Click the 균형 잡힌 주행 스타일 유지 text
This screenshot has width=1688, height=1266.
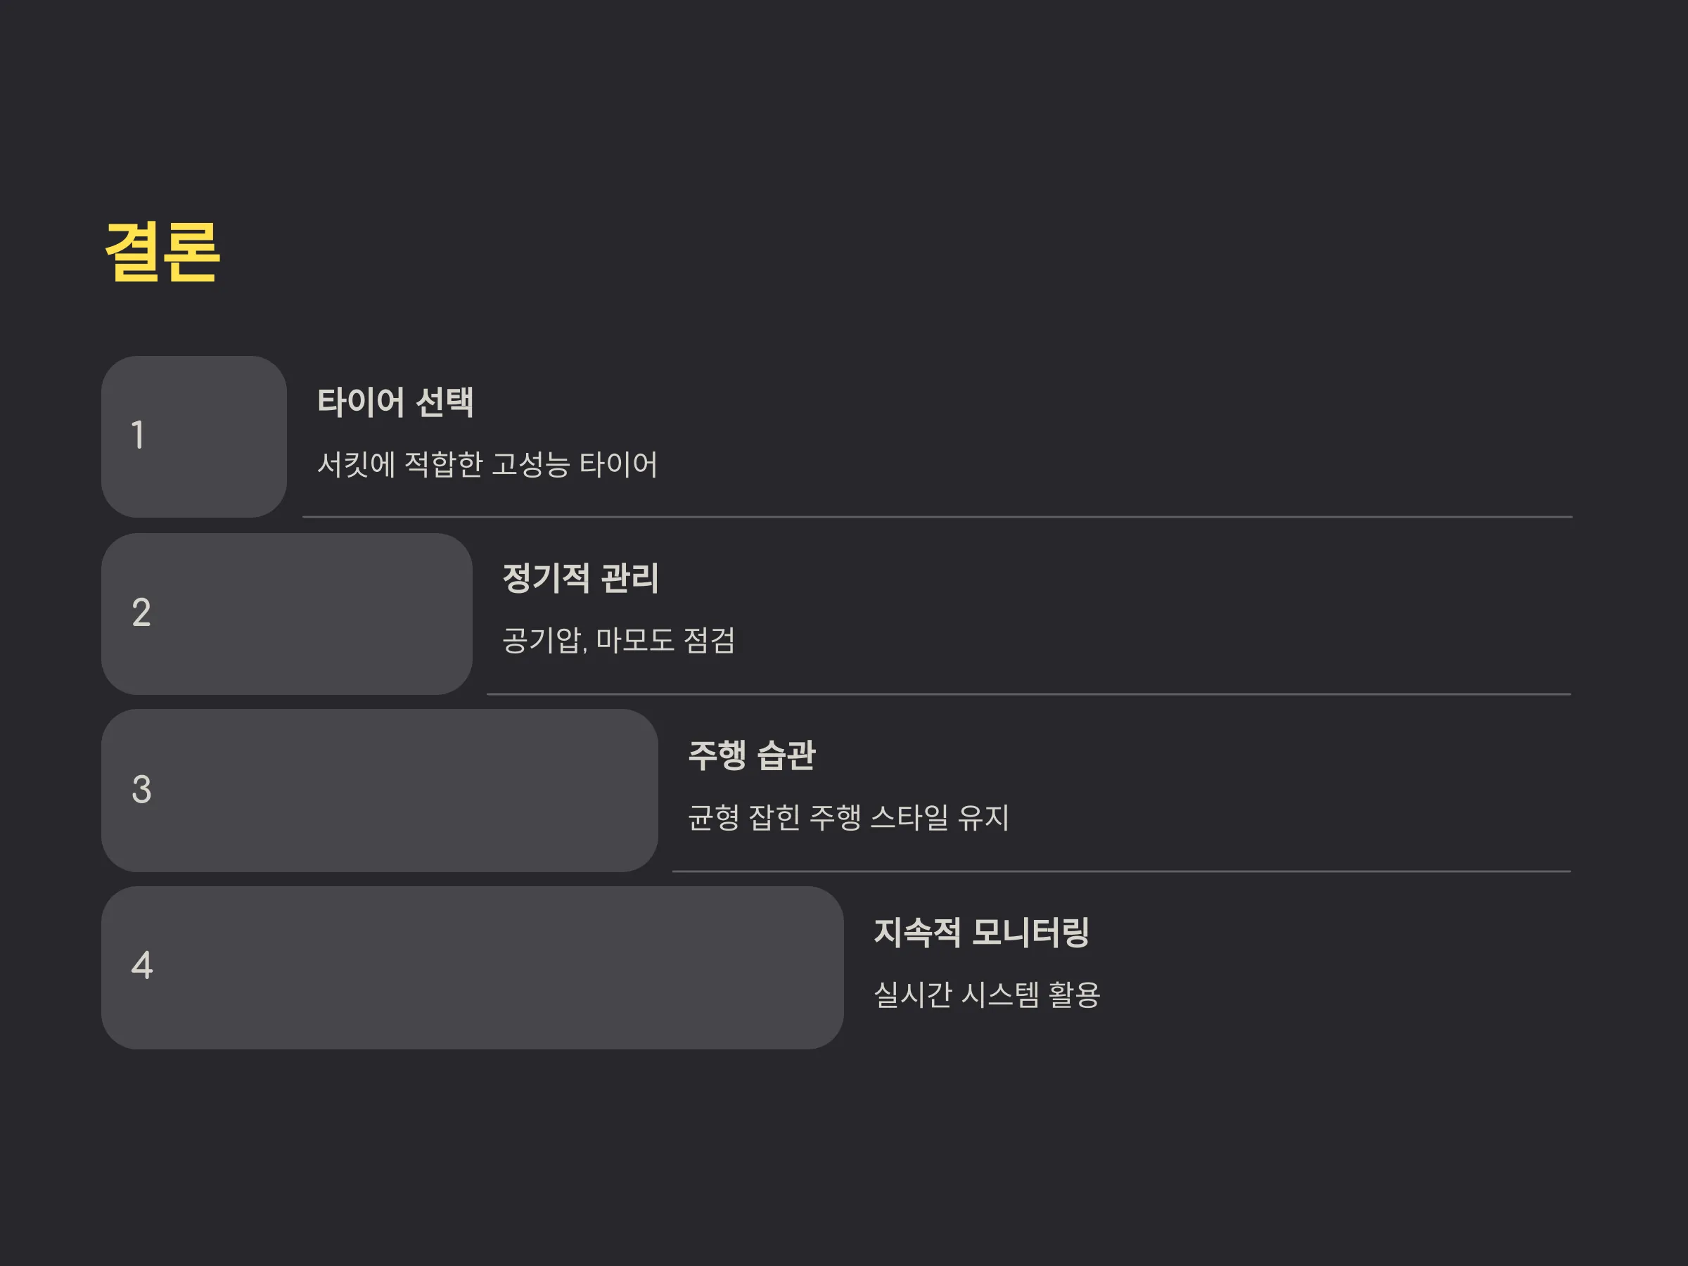coord(849,818)
